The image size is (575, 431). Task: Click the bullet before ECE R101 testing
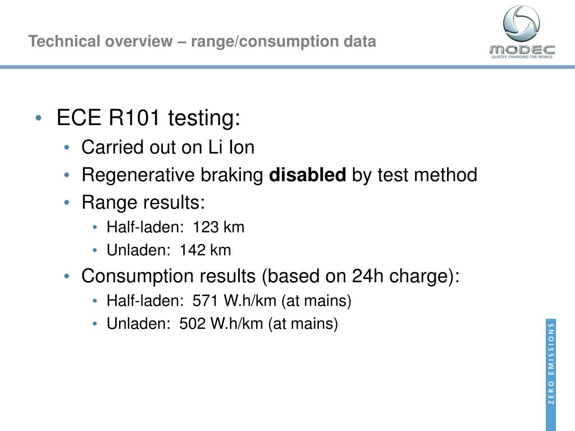[39, 118]
